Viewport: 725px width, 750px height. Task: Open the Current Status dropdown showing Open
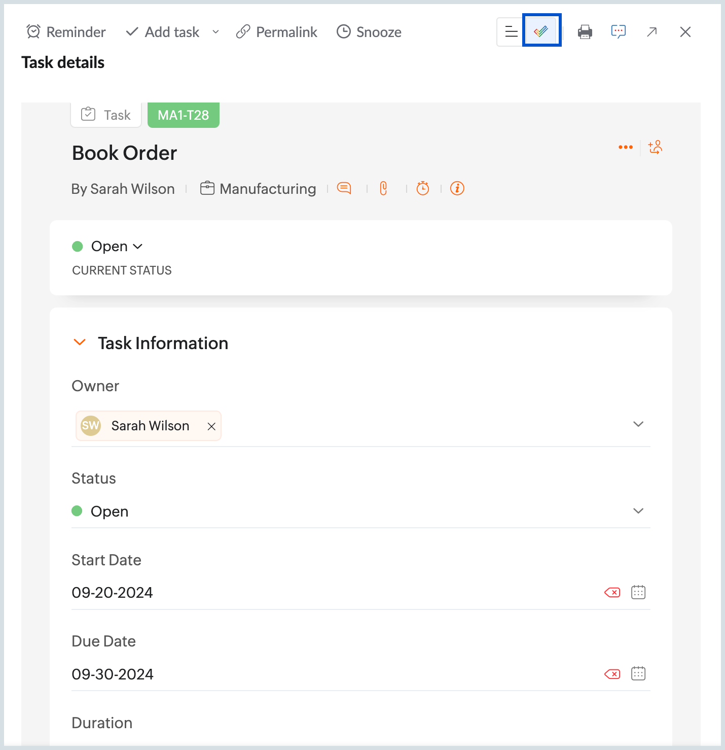tap(137, 246)
